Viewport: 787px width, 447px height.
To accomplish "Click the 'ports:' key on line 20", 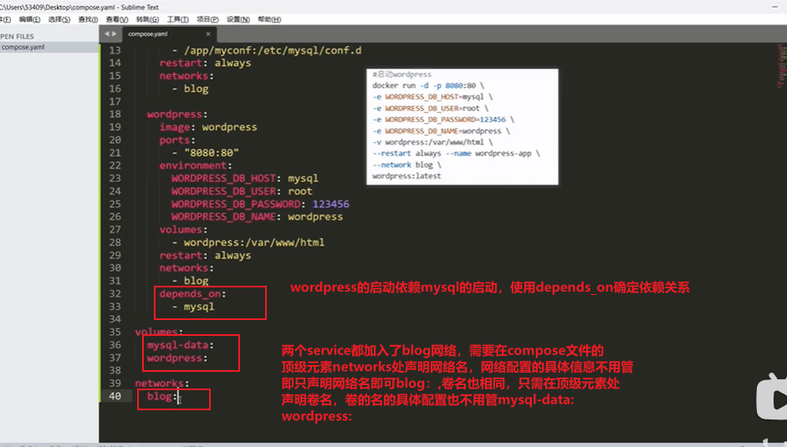I will pos(177,140).
